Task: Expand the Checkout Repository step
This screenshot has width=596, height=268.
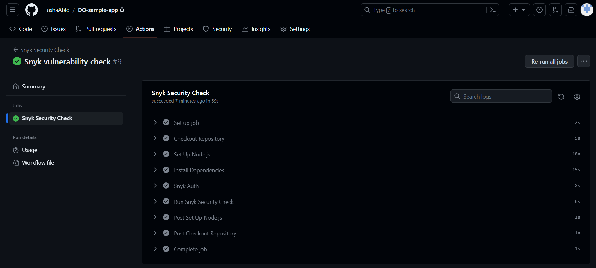Action: coord(155,138)
